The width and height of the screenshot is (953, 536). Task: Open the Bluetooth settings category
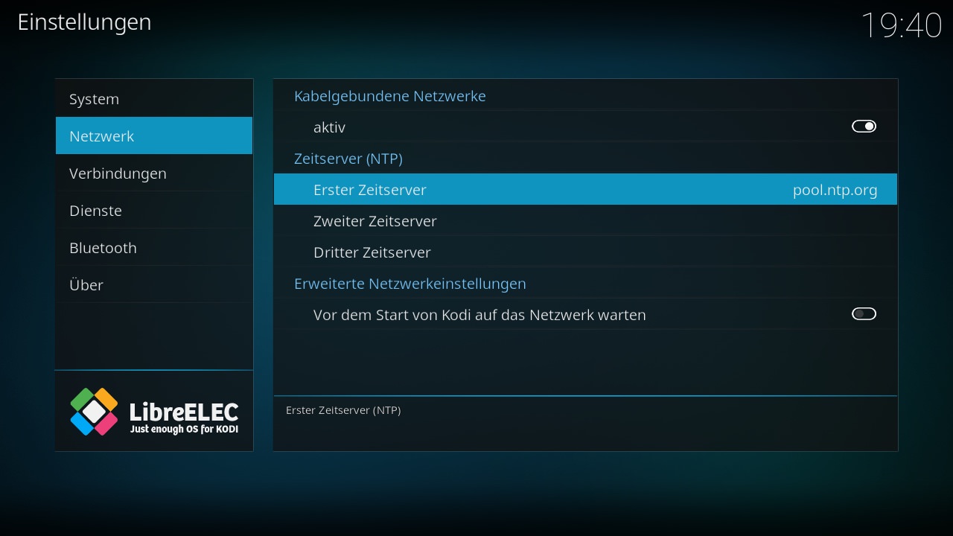click(154, 247)
